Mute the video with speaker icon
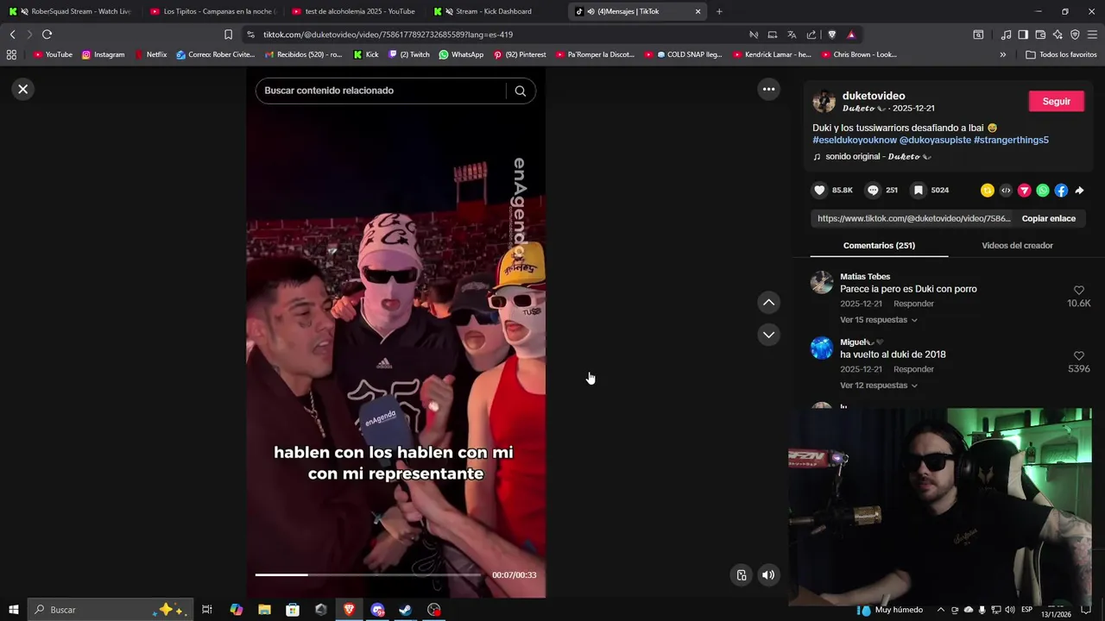Screen dimensions: 1105x621 pos(768,575)
